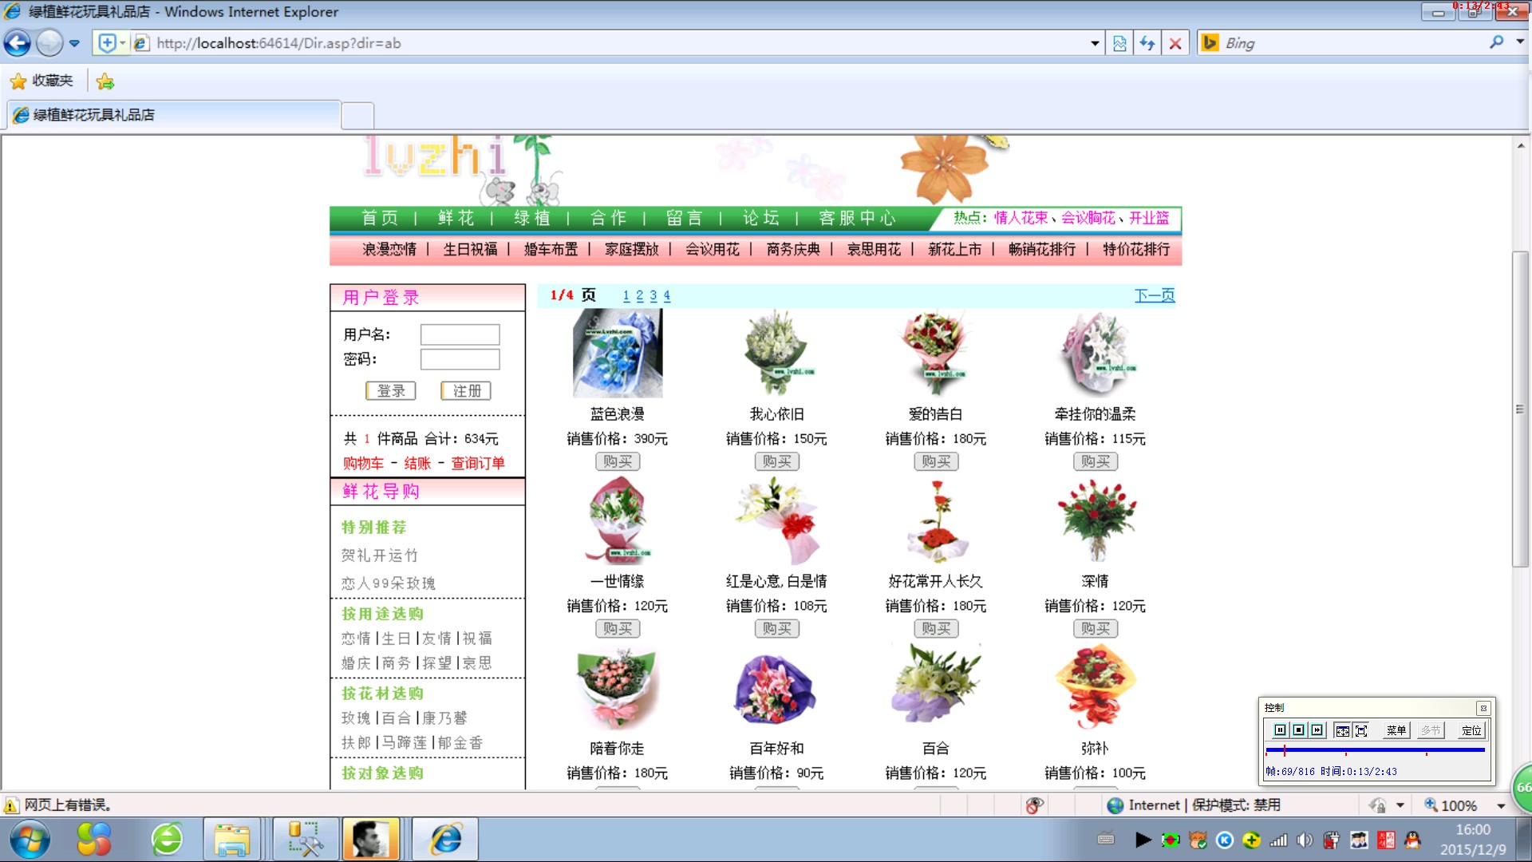Click the Bing search magnifier icon
Screen dimensions: 1532x862
click(x=1496, y=43)
